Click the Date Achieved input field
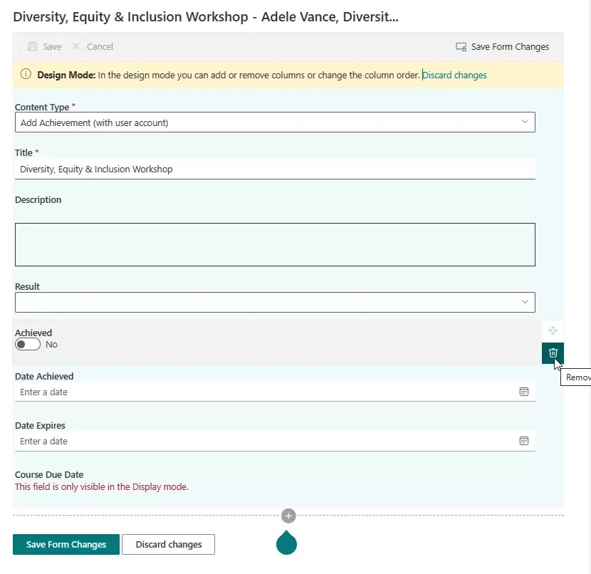Screen dimensions: 591x574 [x=263, y=392]
